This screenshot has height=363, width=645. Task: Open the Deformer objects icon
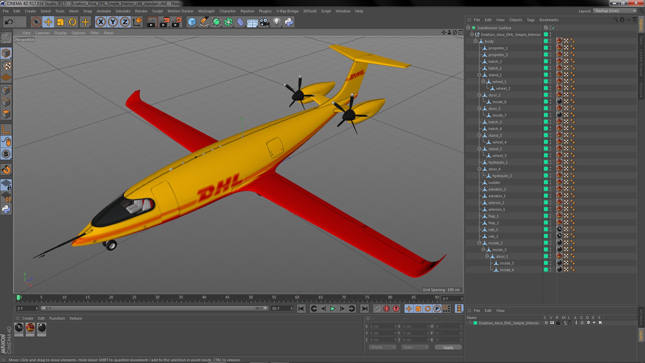click(x=241, y=22)
